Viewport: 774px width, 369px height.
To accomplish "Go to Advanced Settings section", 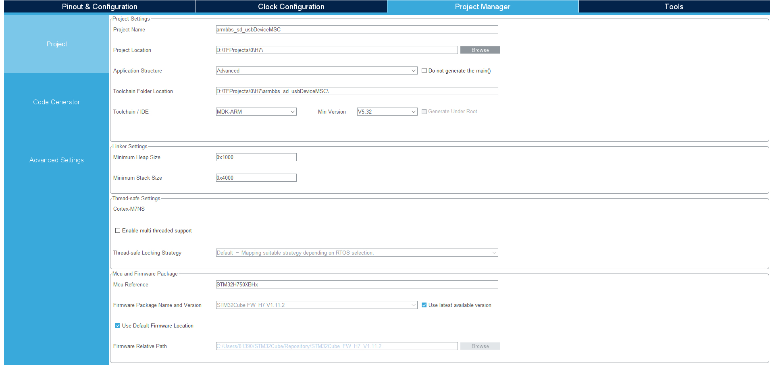I will click(x=56, y=160).
